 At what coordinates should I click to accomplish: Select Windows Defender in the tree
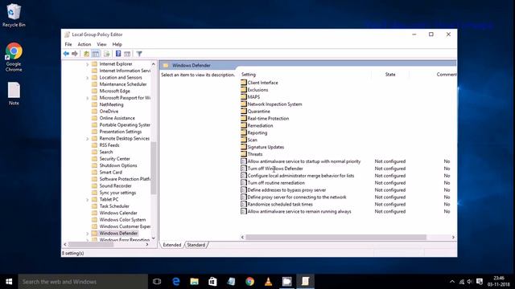pyautogui.click(x=118, y=234)
